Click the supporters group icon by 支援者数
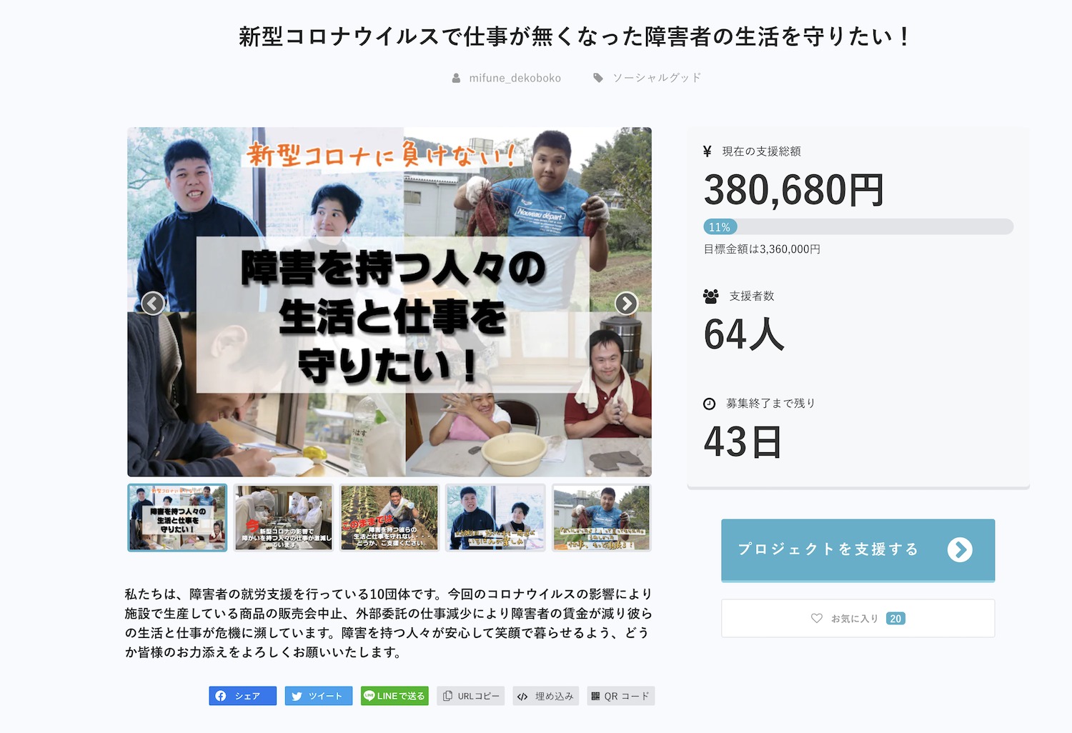1072x733 pixels. (x=711, y=296)
